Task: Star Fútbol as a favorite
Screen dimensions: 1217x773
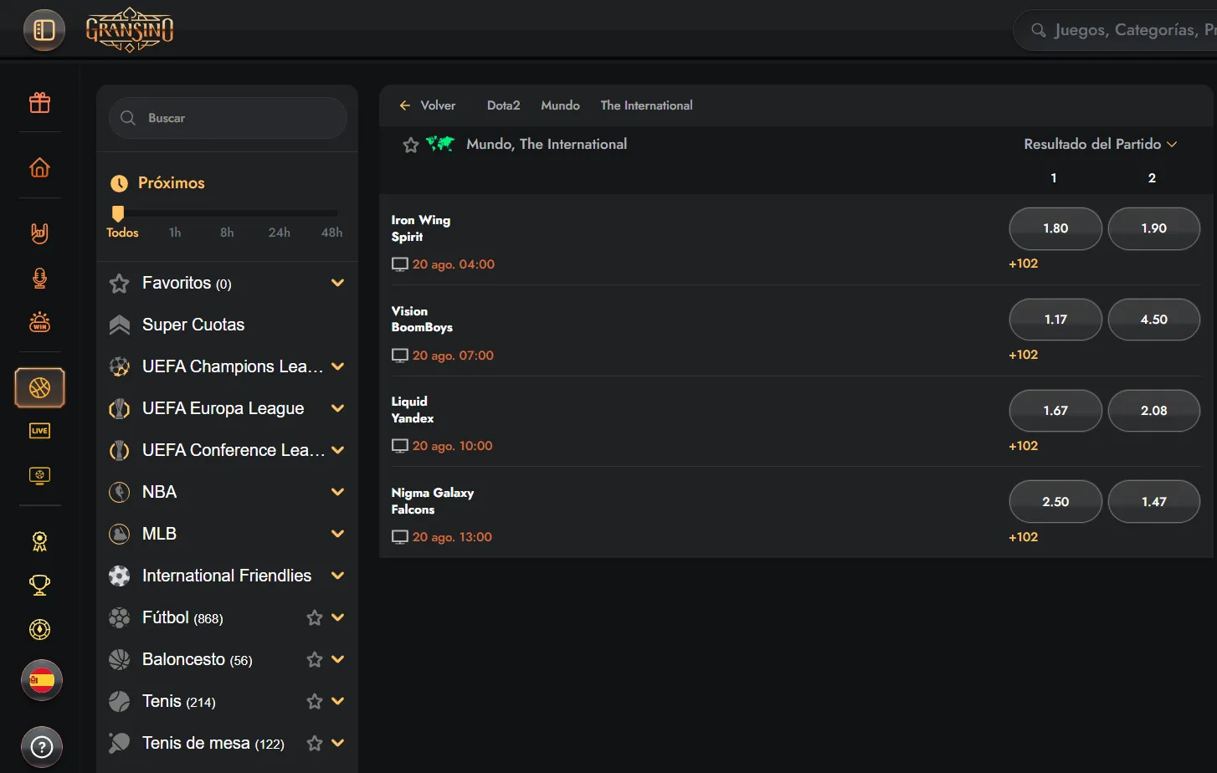Action: click(315, 617)
